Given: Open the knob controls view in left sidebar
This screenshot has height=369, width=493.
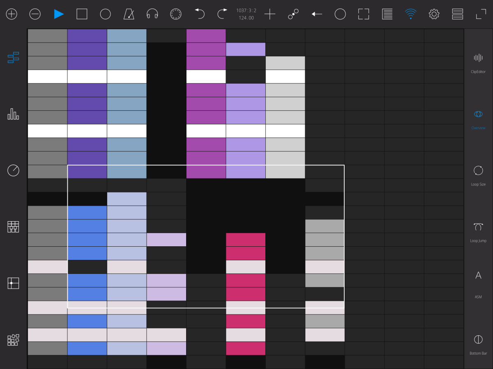Looking at the screenshot, I should 13,170.
